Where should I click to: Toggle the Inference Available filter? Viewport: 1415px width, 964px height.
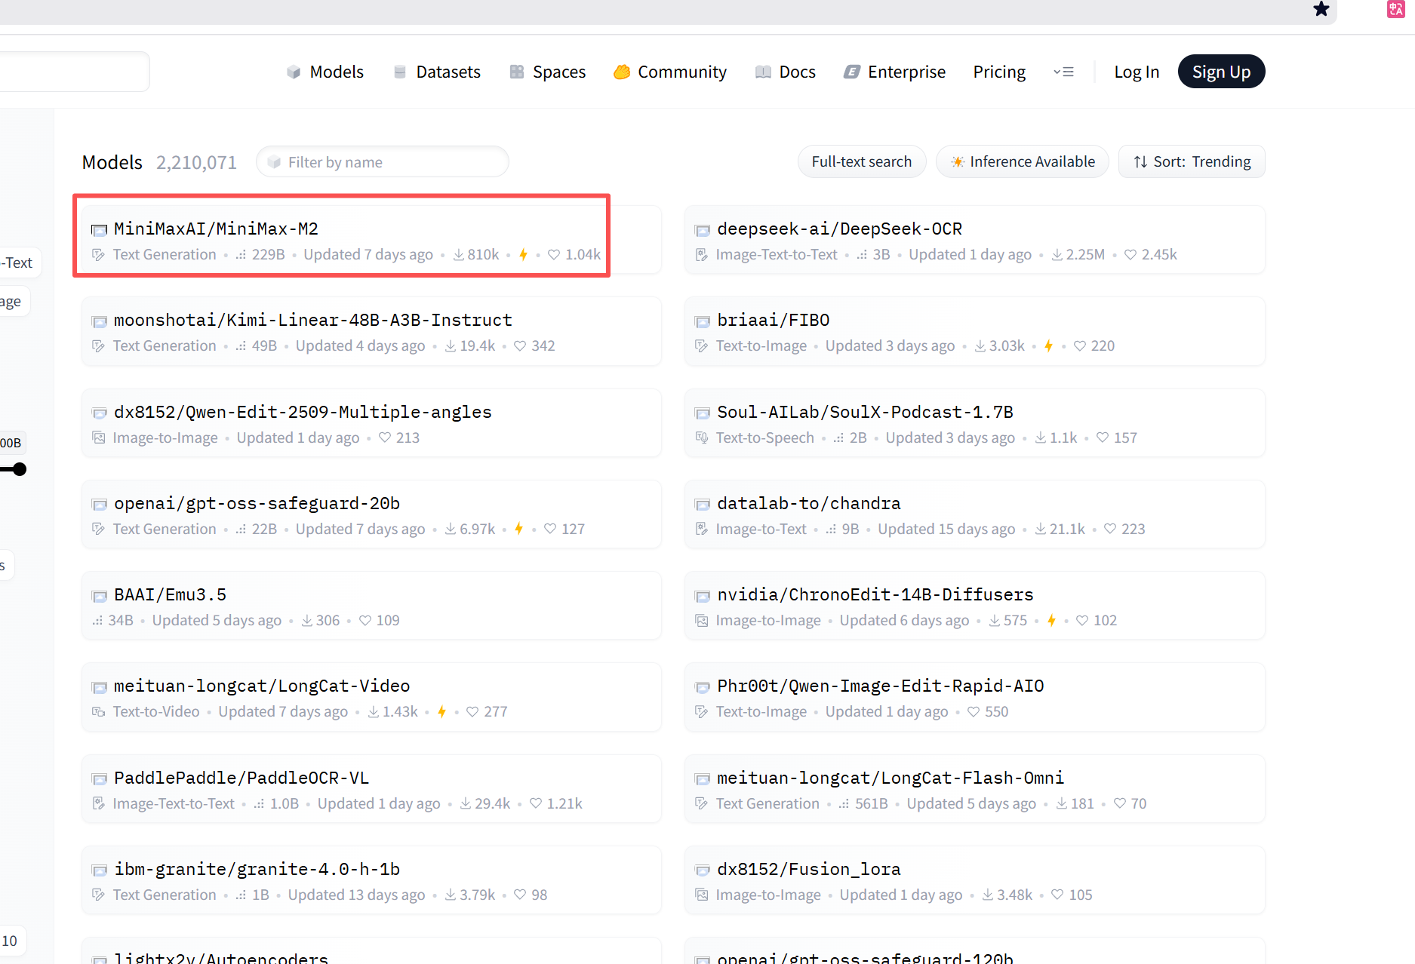point(1023,161)
